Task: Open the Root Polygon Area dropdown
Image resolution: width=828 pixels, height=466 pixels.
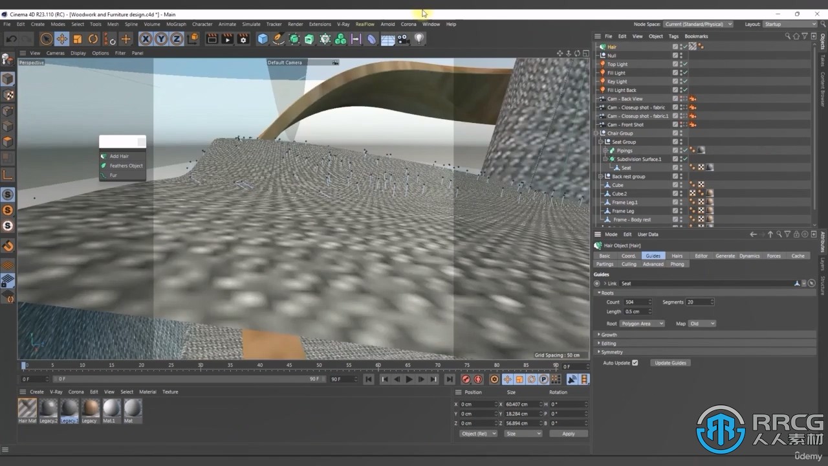Action: pos(642,324)
